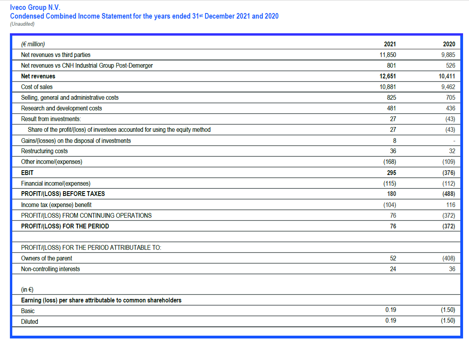Image resolution: width=469 pixels, height=344 pixels.
Task: Click the value 801
Action: click(391, 65)
